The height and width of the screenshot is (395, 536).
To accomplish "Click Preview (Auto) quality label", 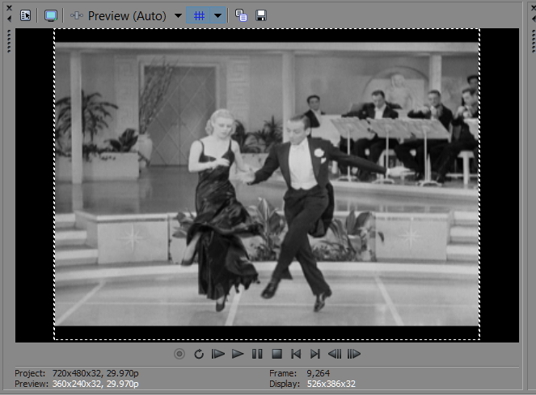I will click(x=127, y=15).
